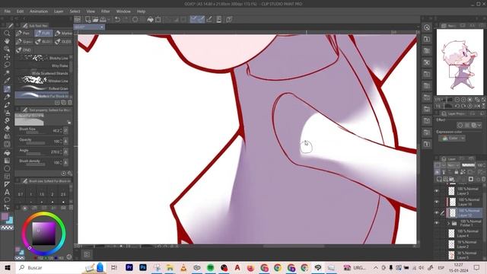Screen dimensions: 487x274
Task: Toggle second snap to special ruler button
Action: [201, 20]
